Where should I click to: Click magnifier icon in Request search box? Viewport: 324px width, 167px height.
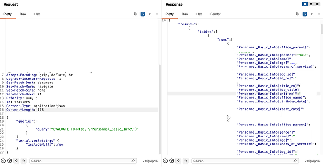133,161
